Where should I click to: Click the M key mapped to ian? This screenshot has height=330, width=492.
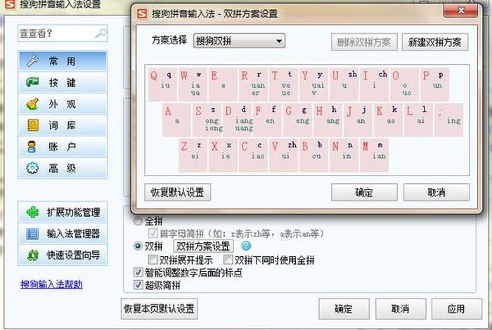(x=375, y=155)
